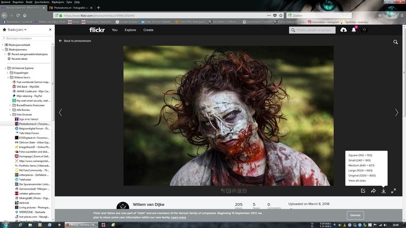Viewport: 406px width, 228px height.
Task: Download Original (1200 × 800) size
Action: click(362, 175)
